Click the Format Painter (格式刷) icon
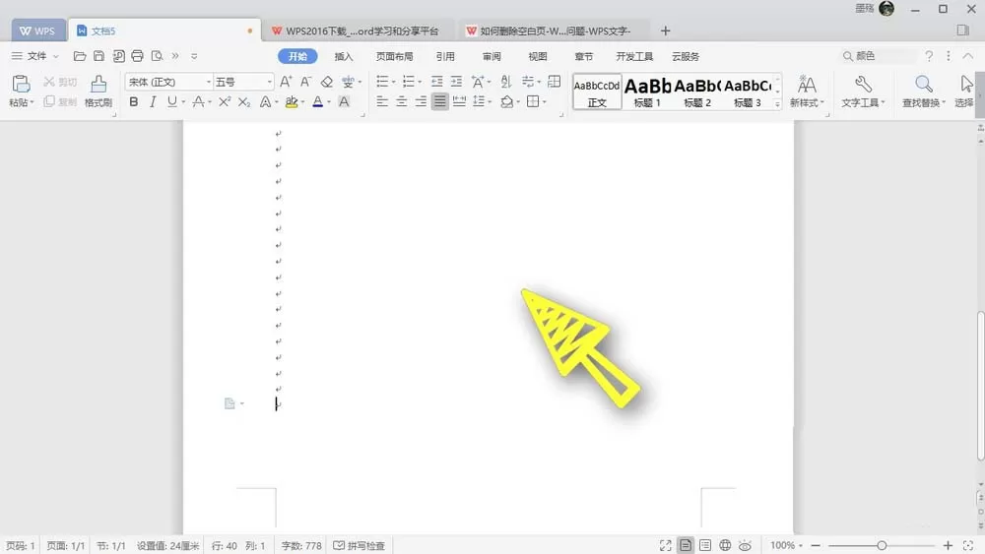The height and width of the screenshot is (554, 985). tap(98, 84)
